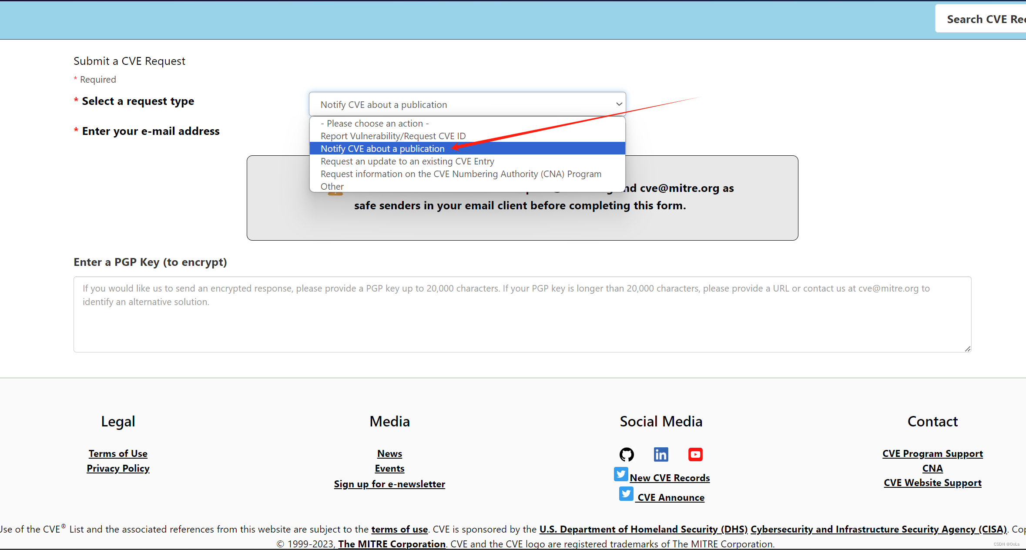Viewport: 1026px width, 550px height.
Task: Open CVE Program Support contact link
Action: coord(932,454)
